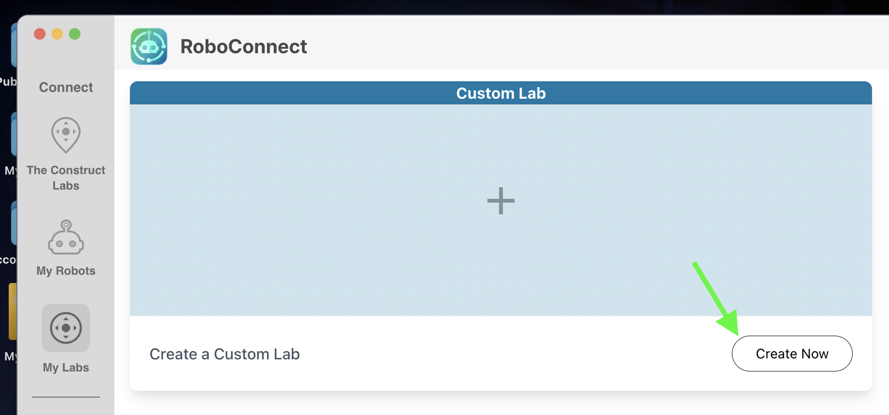Image resolution: width=889 pixels, height=415 pixels.
Task: Close the RoboConnect window with red button
Action: (40, 34)
